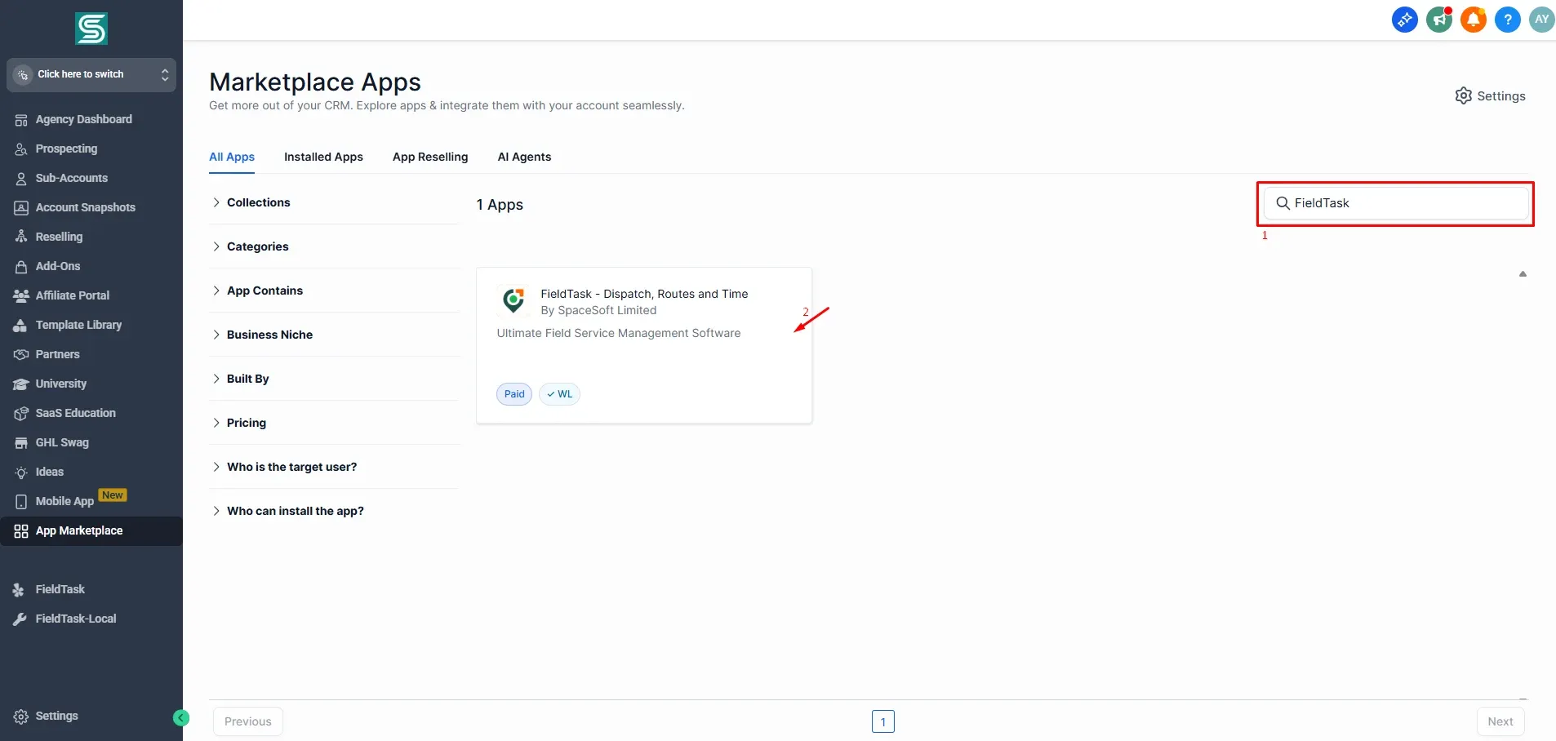Collapse the sidebar with green arrow button
Image resolution: width=1556 pixels, height=741 pixels.
coord(181,718)
